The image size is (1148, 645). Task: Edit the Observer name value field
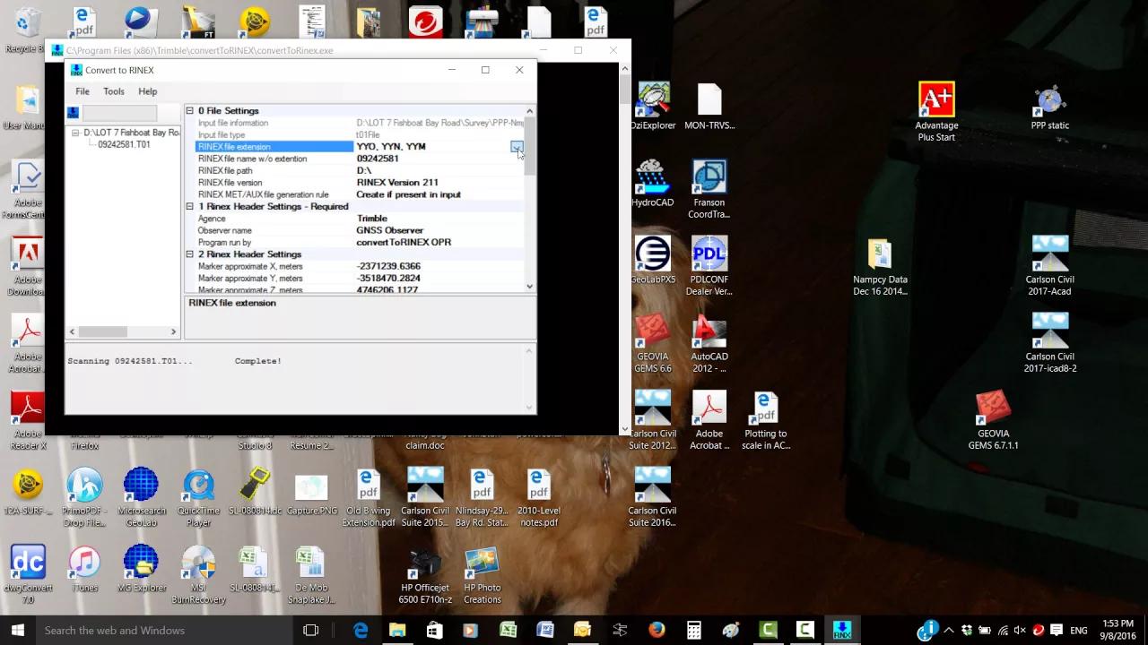[439, 230]
